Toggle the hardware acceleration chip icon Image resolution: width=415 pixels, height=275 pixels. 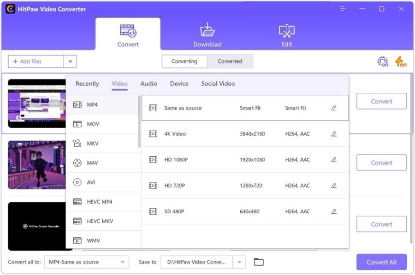(383, 62)
